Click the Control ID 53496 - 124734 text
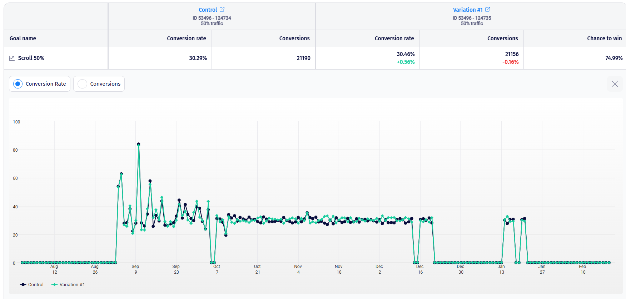This screenshot has height=299, width=626. coord(212,18)
